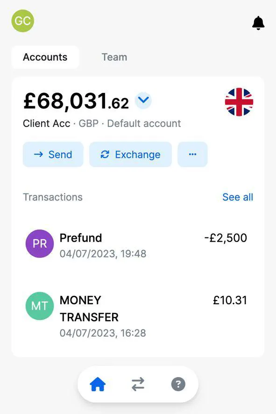Click the -£2,500 Prefund amount
Viewport: 276px width, 414px height.
coord(226,238)
